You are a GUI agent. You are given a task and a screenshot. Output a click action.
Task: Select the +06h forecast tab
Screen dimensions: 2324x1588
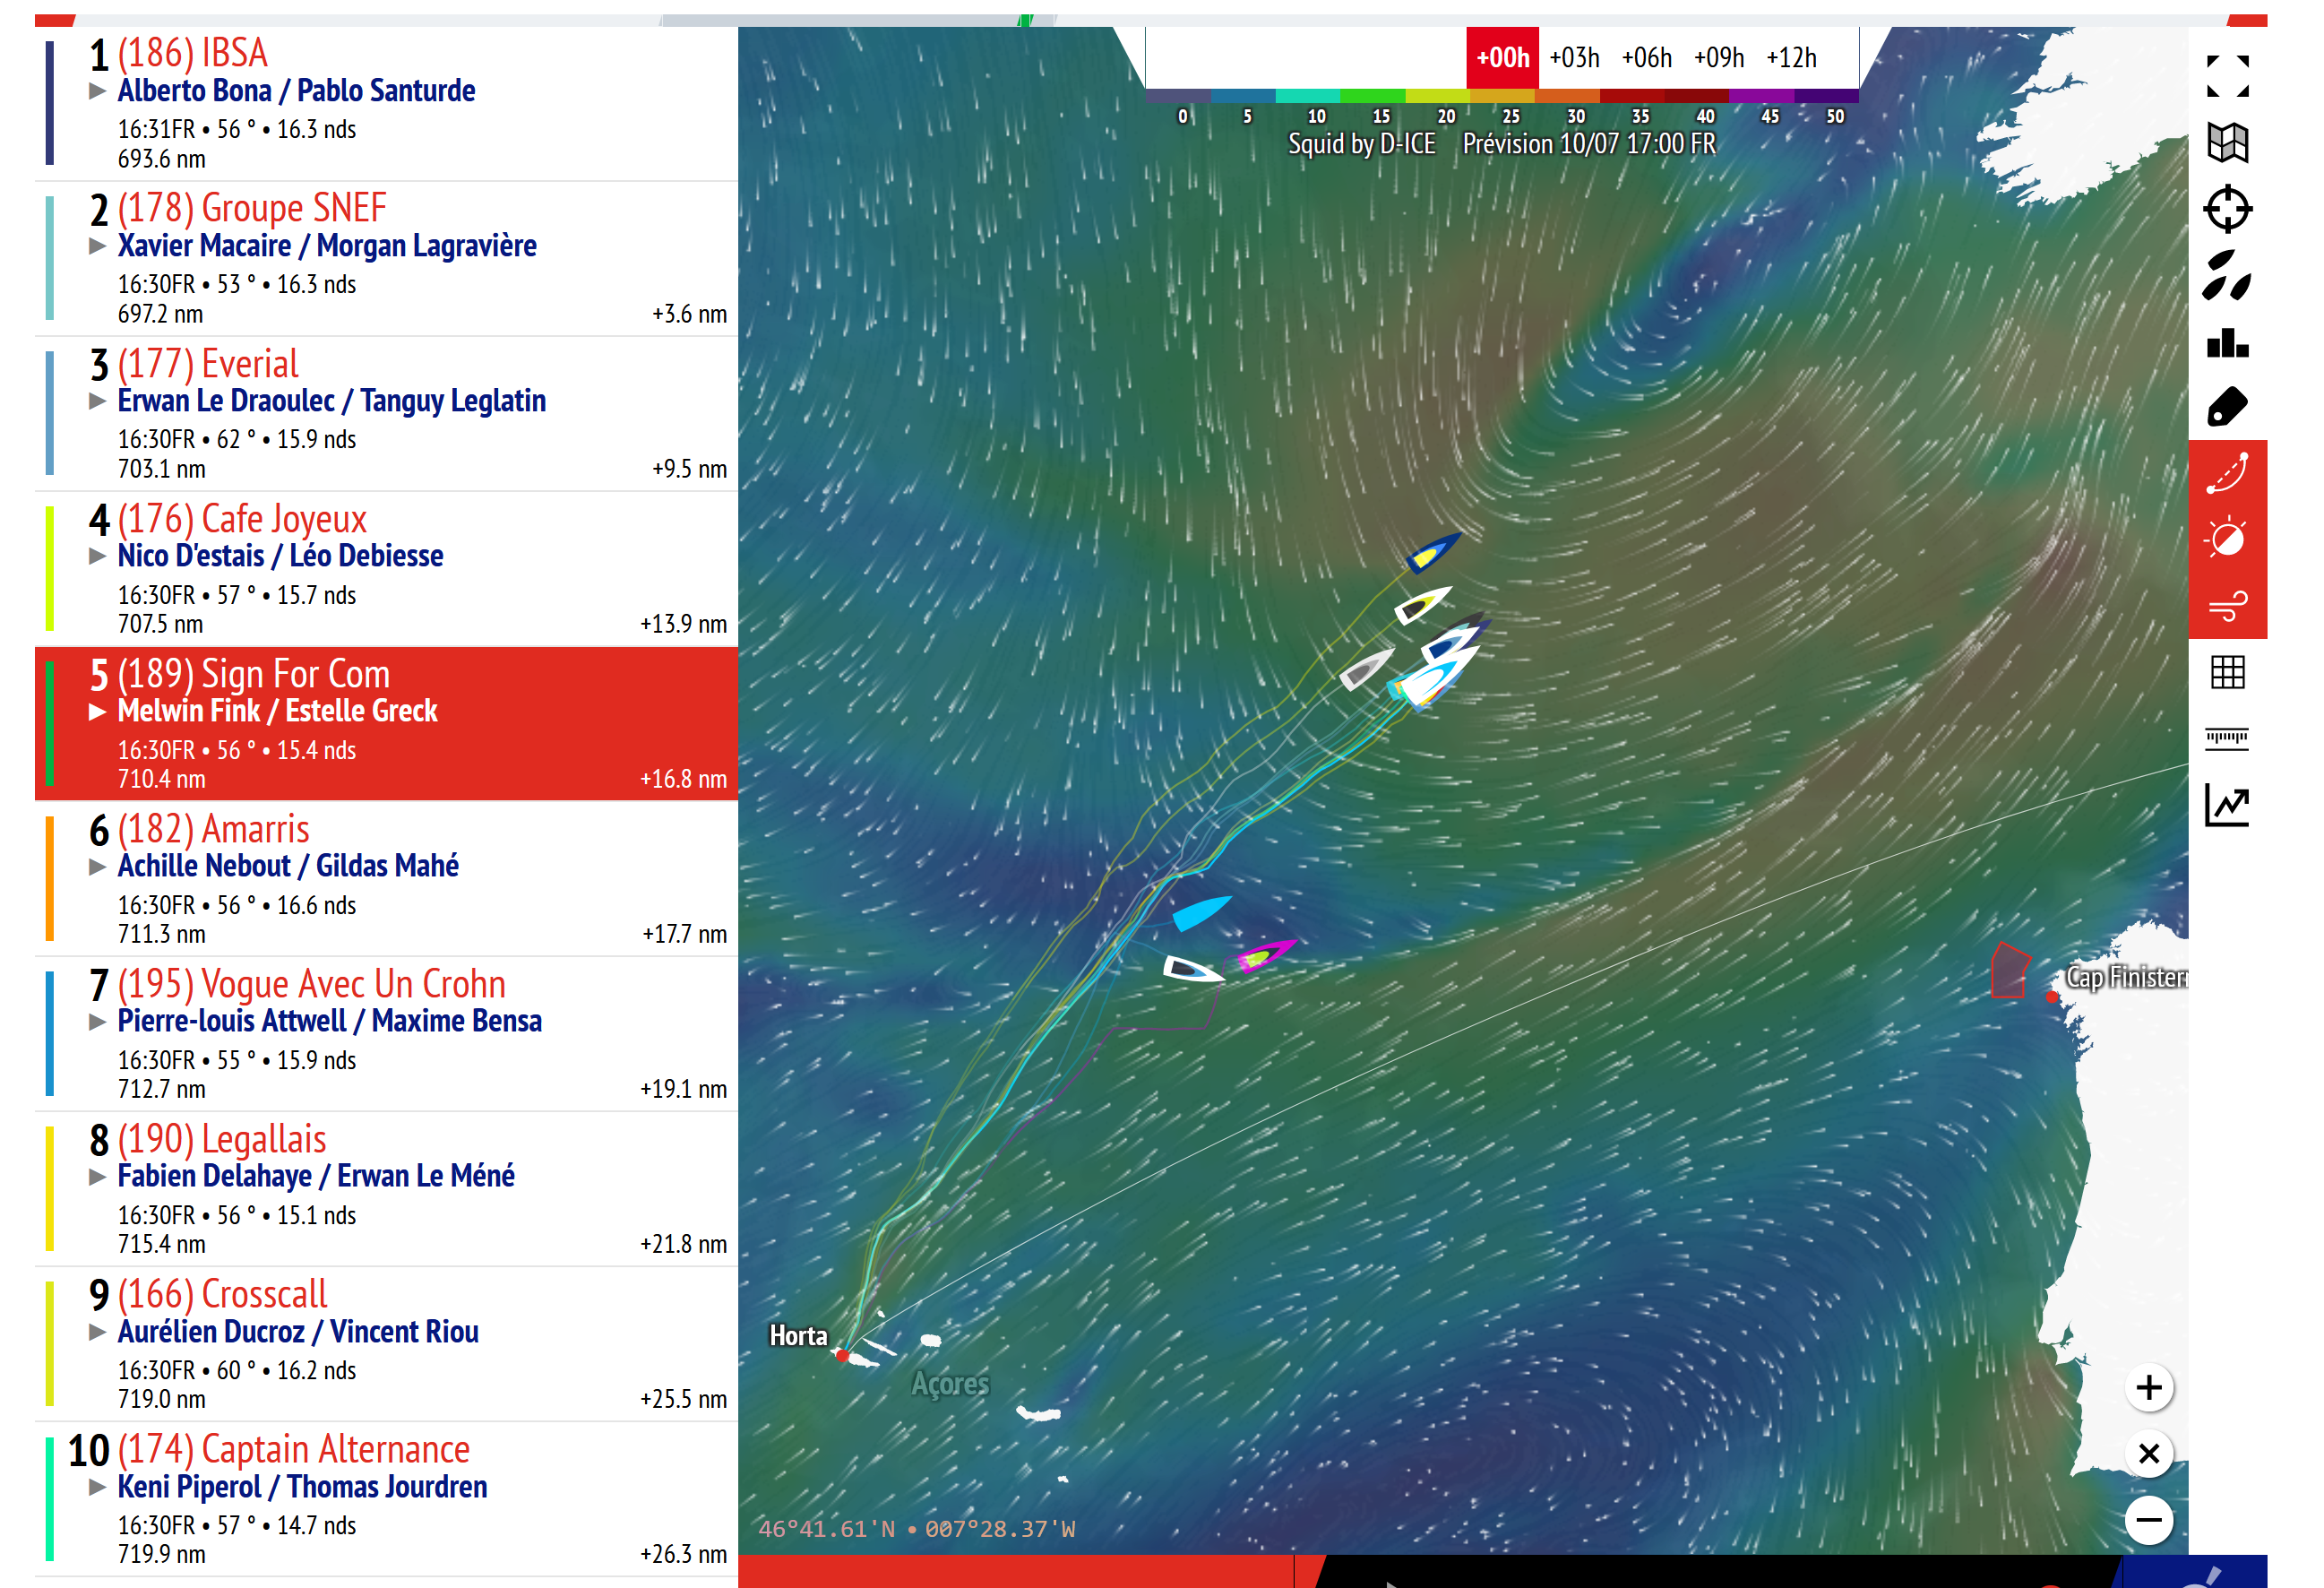[1646, 58]
